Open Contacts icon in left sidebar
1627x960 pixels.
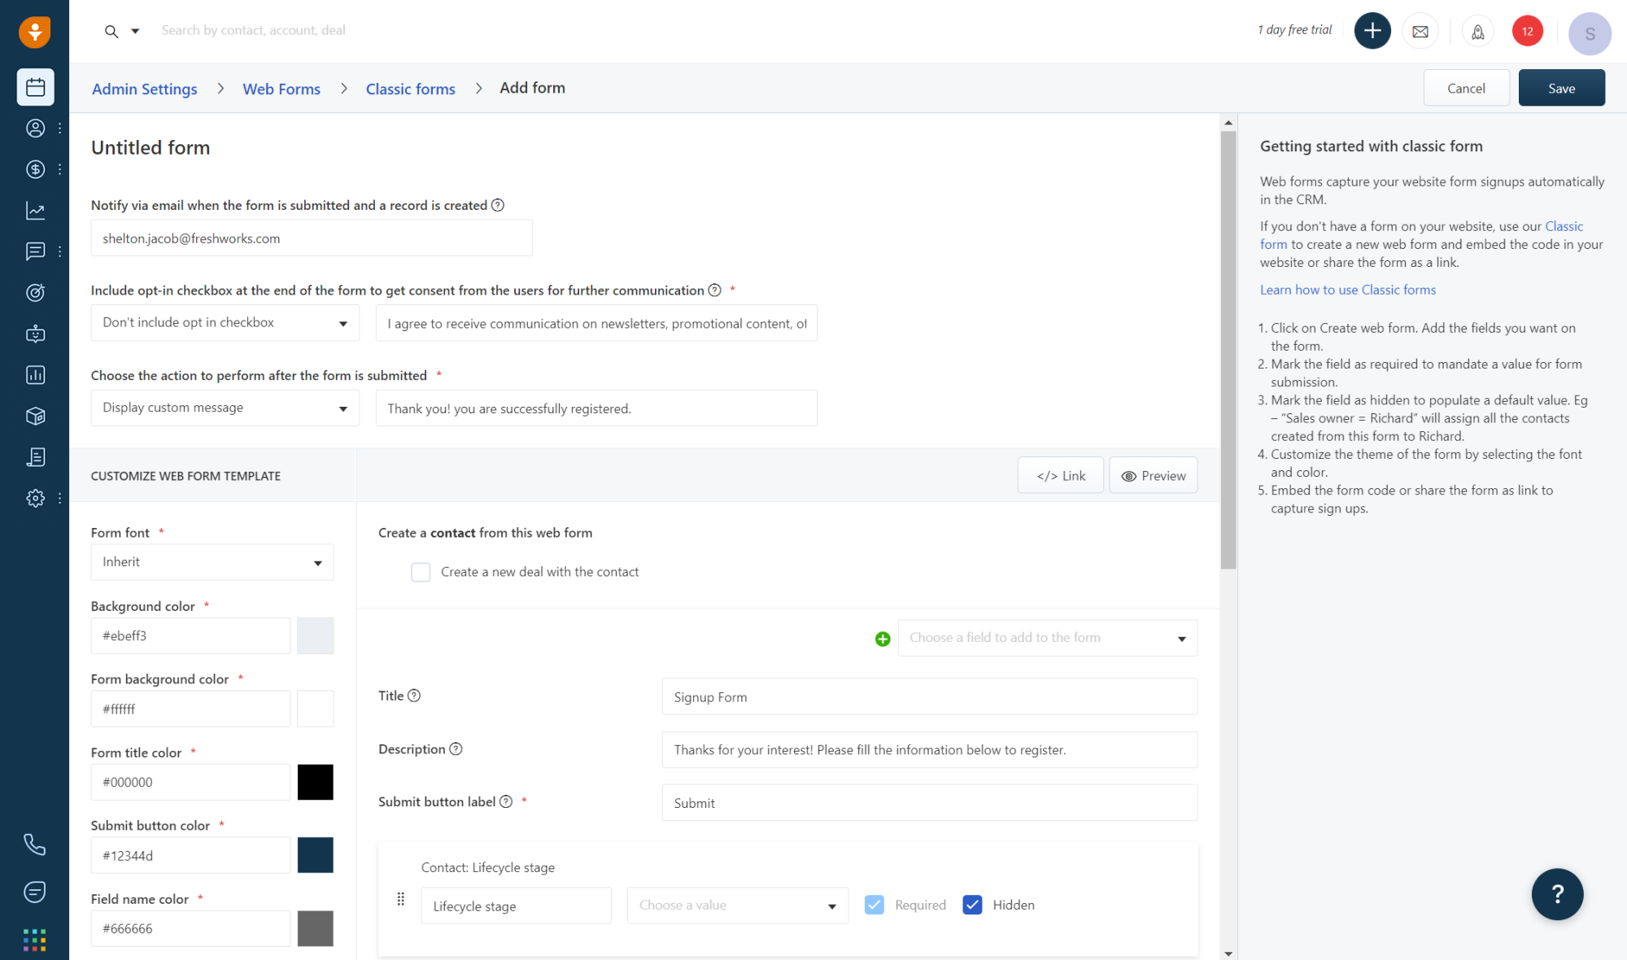(x=35, y=128)
